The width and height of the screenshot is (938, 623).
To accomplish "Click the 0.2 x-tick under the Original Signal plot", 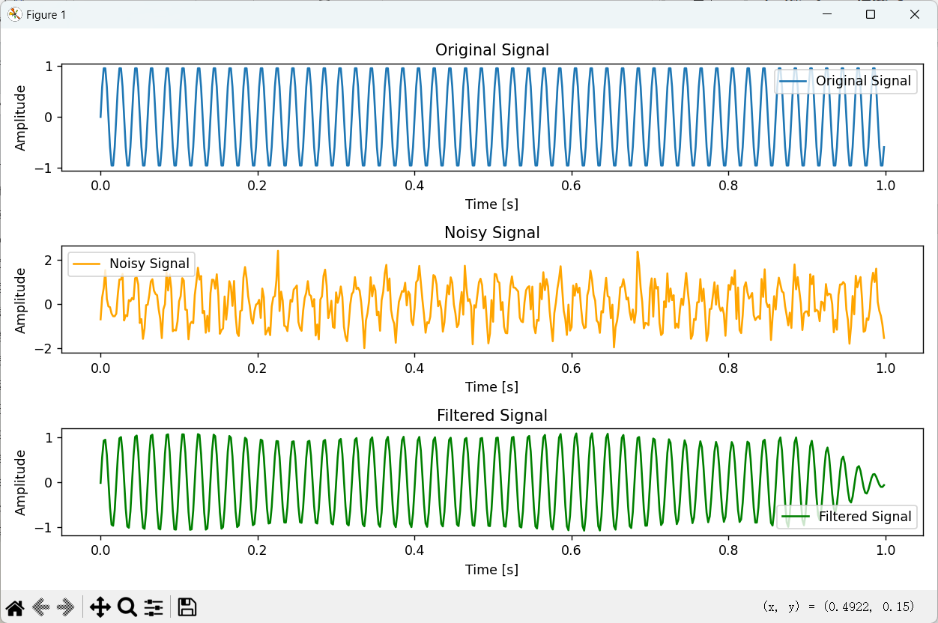I will click(258, 186).
